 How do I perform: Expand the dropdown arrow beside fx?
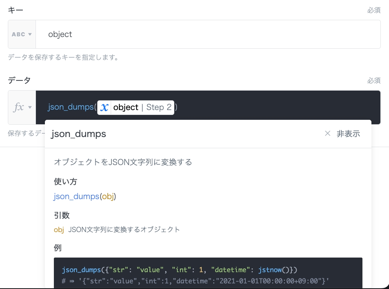pos(30,107)
